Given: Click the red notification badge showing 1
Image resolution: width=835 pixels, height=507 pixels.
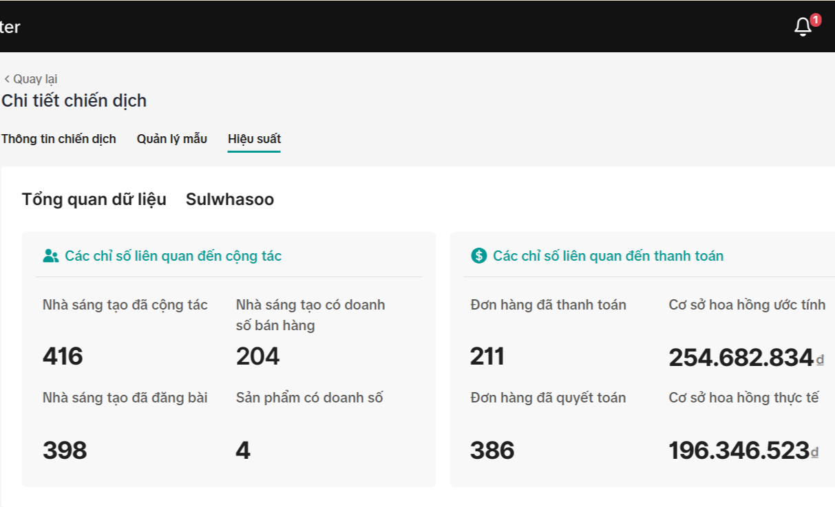Looking at the screenshot, I should tap(816, 20).
